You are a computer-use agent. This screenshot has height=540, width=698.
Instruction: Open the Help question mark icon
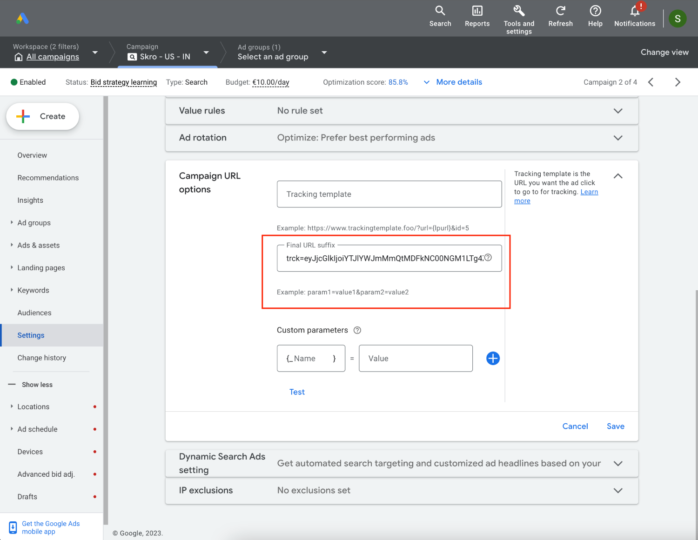click(595, 11)
